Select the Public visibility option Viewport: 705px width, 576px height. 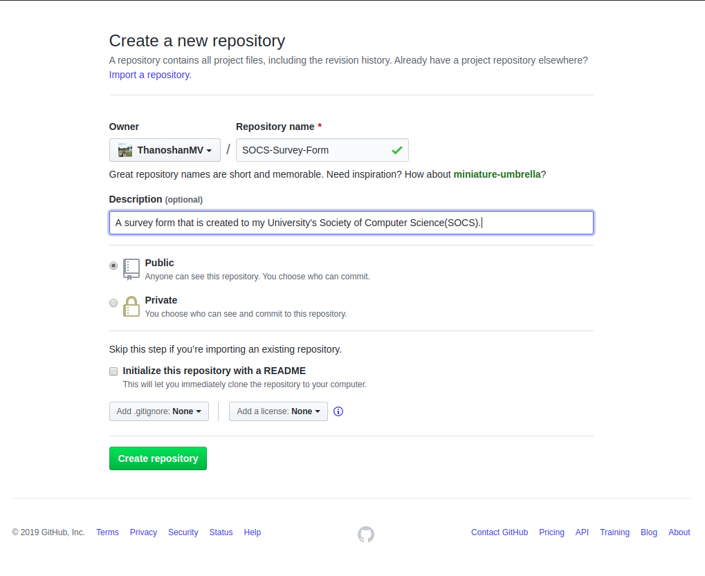coord(113,266)
